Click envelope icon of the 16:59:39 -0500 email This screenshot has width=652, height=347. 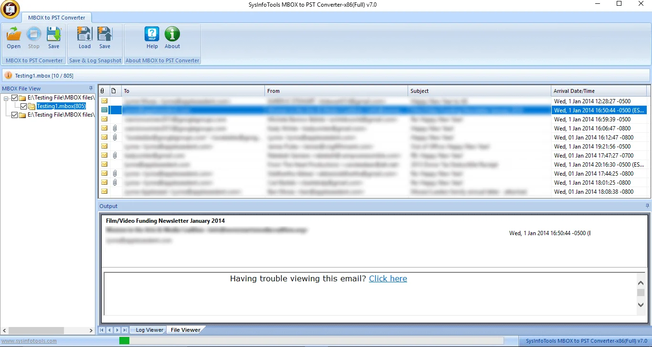(104, 119)
